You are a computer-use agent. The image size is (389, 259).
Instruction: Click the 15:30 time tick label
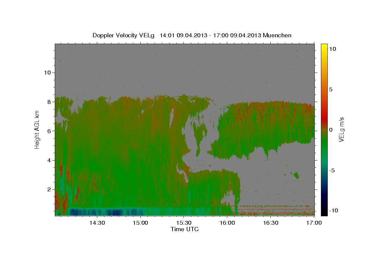184,223
